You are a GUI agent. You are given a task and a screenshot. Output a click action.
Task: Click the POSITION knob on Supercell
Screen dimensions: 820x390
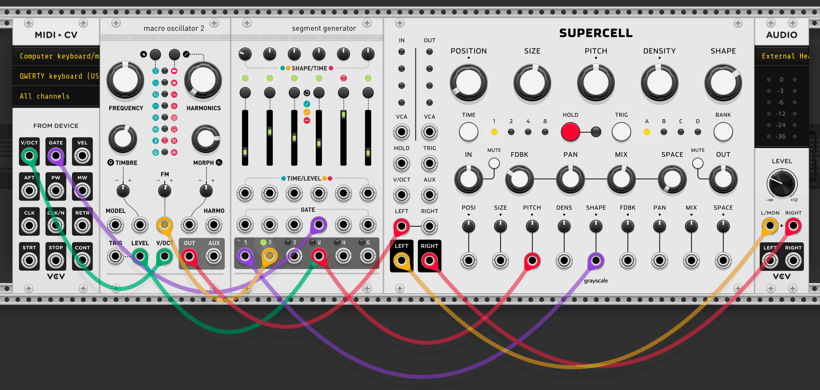coord(469,83)
